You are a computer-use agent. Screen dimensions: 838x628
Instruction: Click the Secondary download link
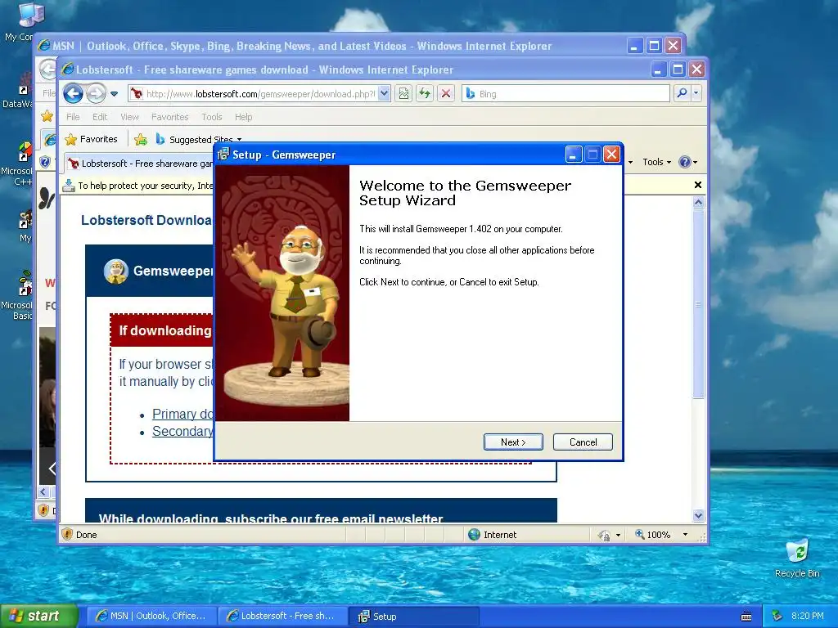coord(182,431)
